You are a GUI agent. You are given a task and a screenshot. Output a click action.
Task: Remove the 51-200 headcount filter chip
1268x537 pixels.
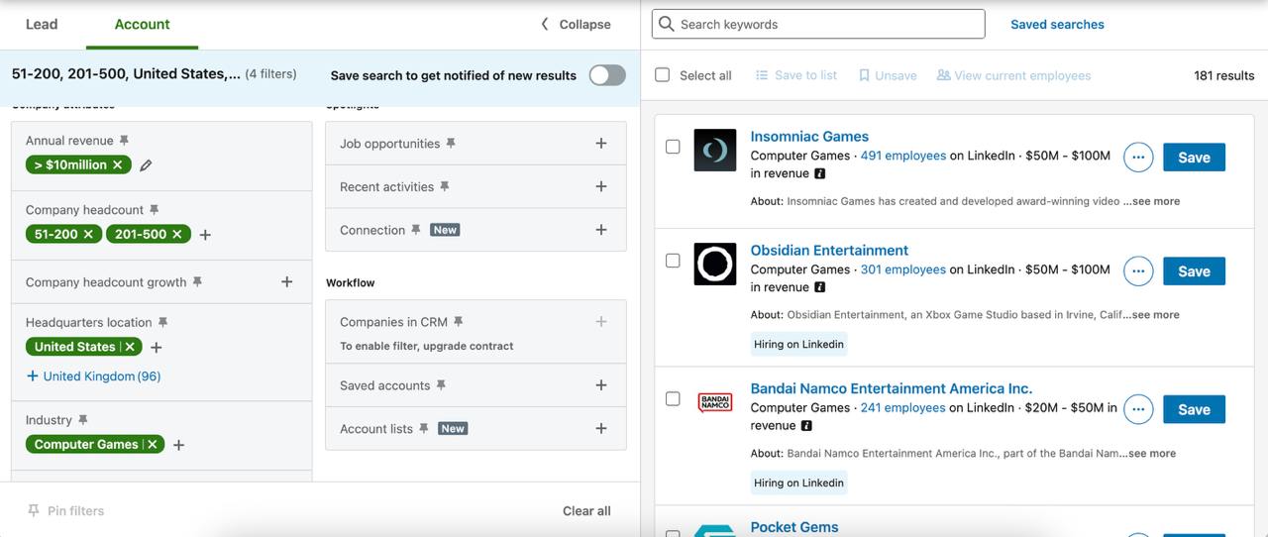88,235
